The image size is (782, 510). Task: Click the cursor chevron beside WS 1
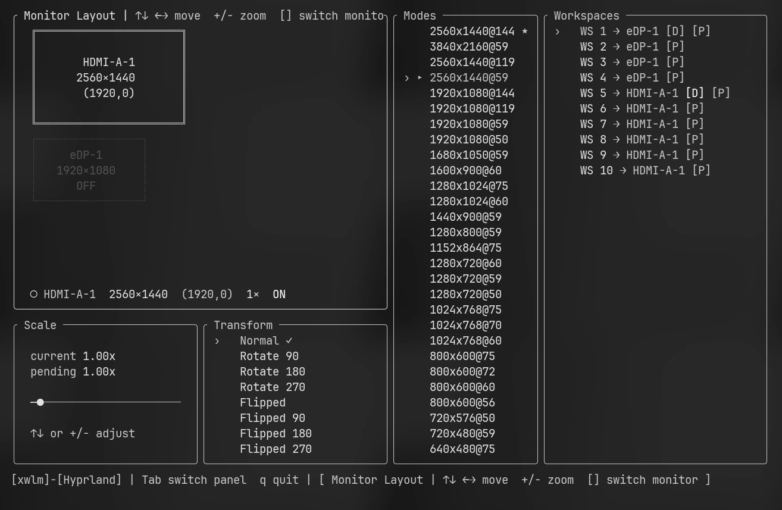(x=558, y=31)
